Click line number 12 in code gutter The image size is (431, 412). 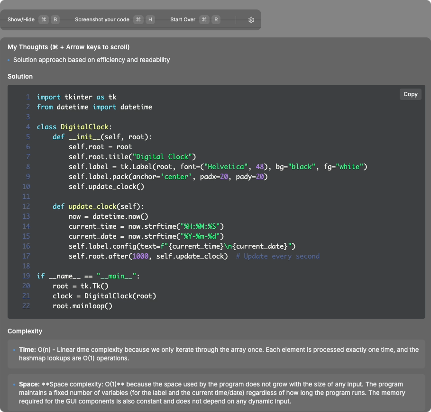pyautogui.click(x=26, y=206)
